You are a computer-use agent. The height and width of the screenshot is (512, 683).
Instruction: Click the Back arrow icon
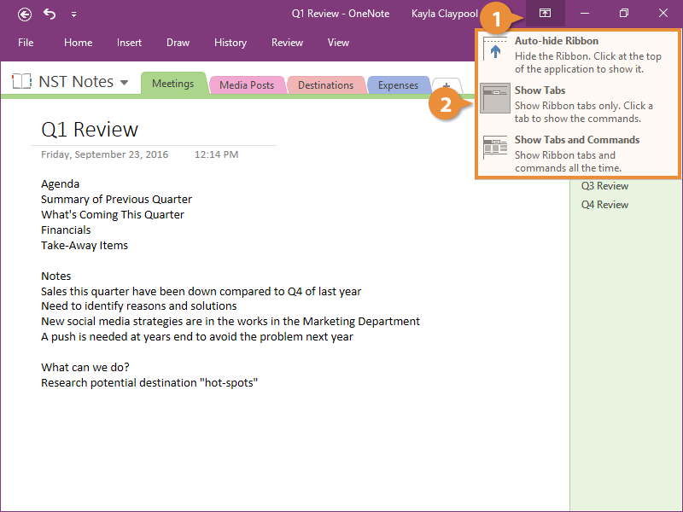click(25, 14)
